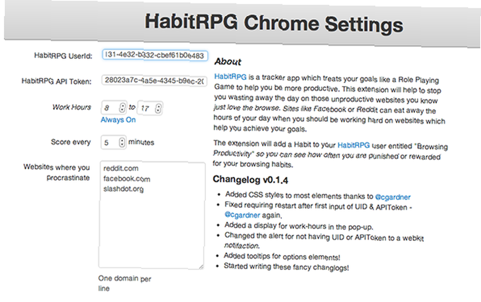The height and width of the screenshot is (302, 481).
Task: Adjust the score minutes stepper arrows
Action: tap(122, 143)
